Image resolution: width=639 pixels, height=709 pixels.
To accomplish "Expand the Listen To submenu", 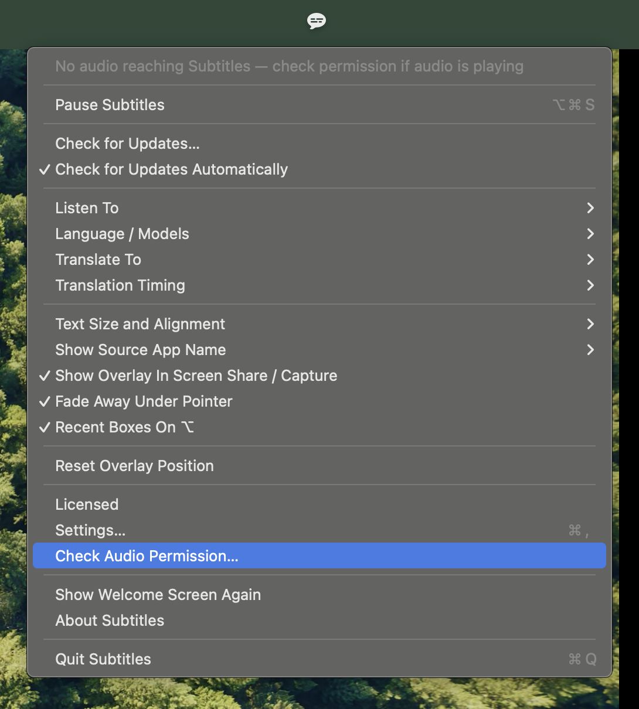I will (x=319, y=208).
